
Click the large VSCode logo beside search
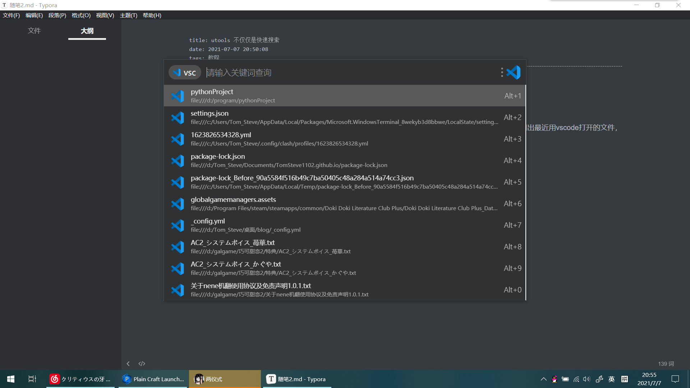pos(514,73)
